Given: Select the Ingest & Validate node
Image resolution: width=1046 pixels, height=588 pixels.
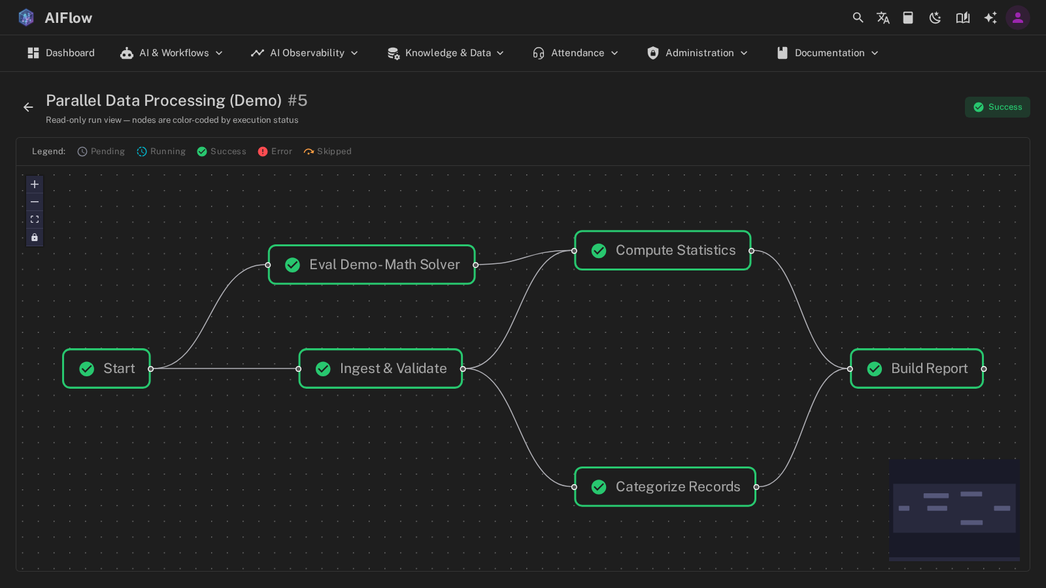Looking at the screenshot, I should pyautogui.click(x=380, y=368).
